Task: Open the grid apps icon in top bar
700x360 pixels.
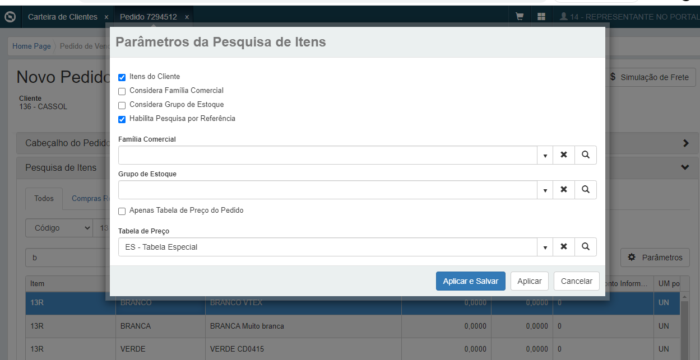Action: click(x=541, y=17)
